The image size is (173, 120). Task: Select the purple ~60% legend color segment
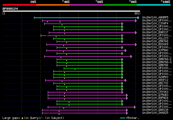[86, 5]
